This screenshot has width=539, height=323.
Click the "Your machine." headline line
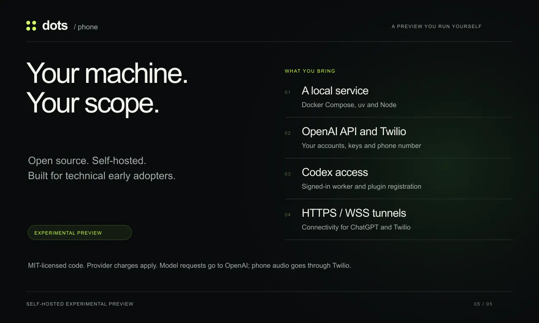[107, 73]
